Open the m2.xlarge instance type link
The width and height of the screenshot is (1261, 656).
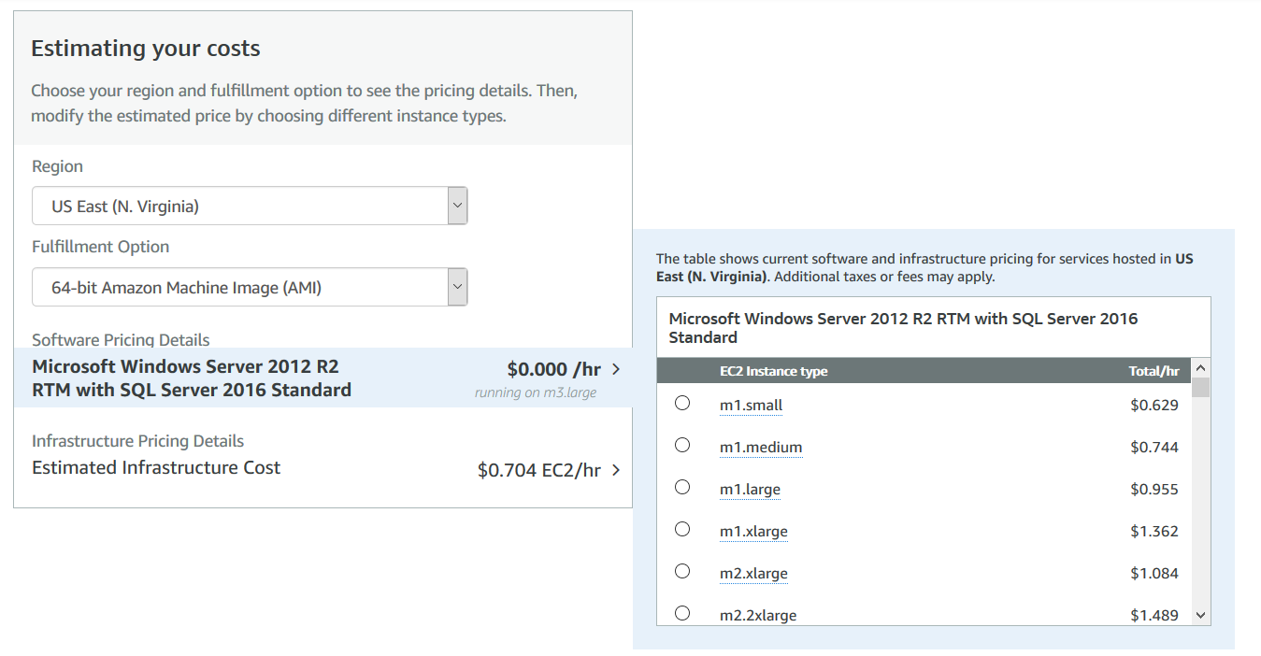point(753,574)
